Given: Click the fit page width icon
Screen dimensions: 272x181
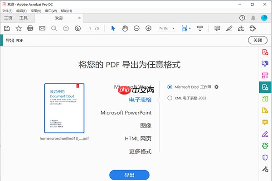Looking at the screenshot, I should (x=185, y=28).
